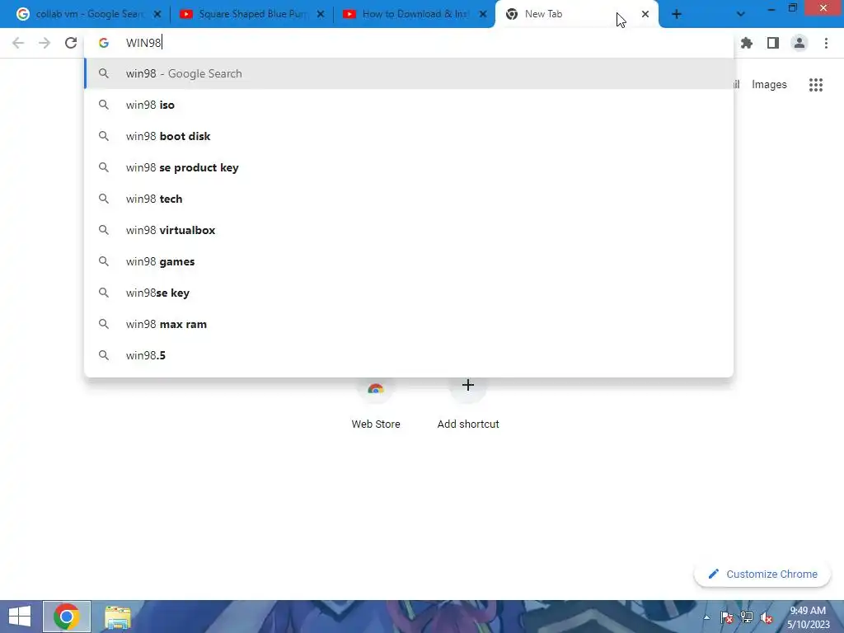Show hidden tray icons arrow
Image resolution: width=844 pixels, height=633 pixels.
pyautogui.click(x=706, y=617)
